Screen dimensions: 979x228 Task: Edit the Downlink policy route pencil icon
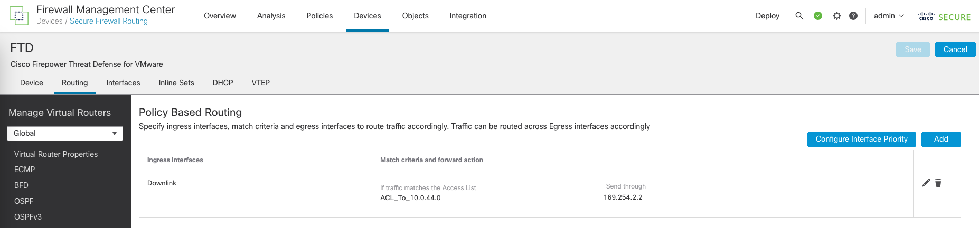[x=926, y=183]
